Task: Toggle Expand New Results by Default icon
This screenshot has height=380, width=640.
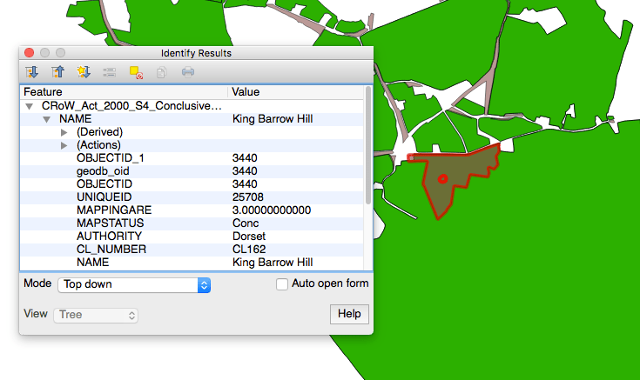Action: tap(84, 72)
